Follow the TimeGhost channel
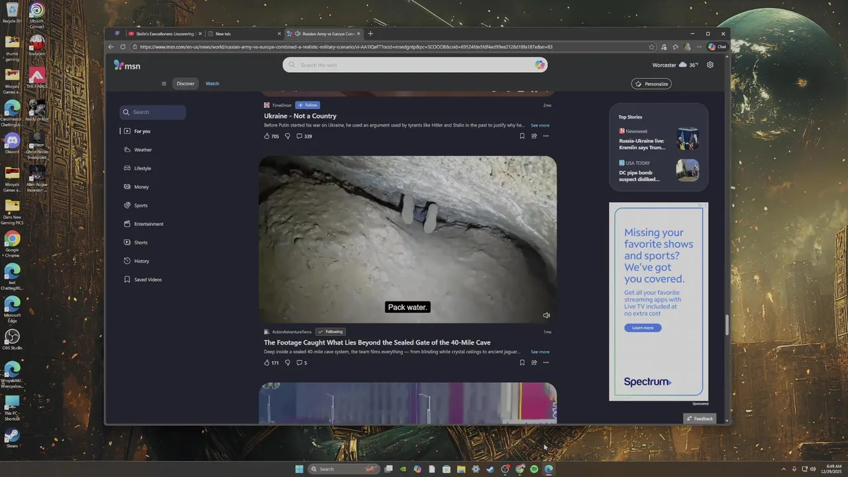The width and height of the screenshot is (848, 477). pyautogui.click(x=307, y=105)
